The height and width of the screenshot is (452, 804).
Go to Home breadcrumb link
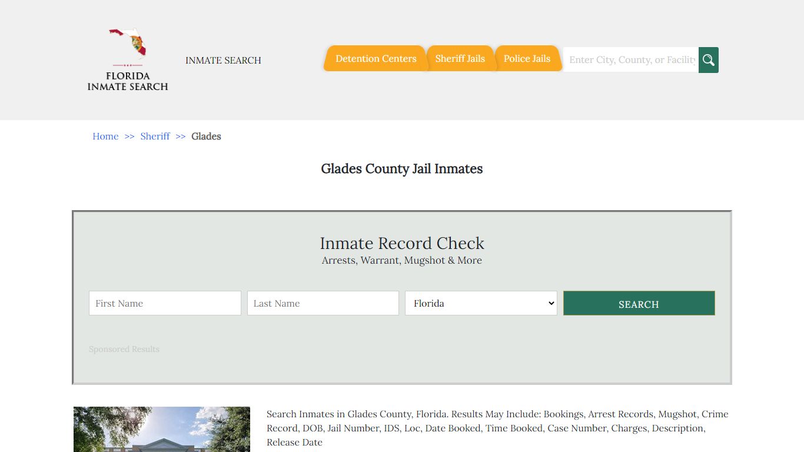click(105, 136)
